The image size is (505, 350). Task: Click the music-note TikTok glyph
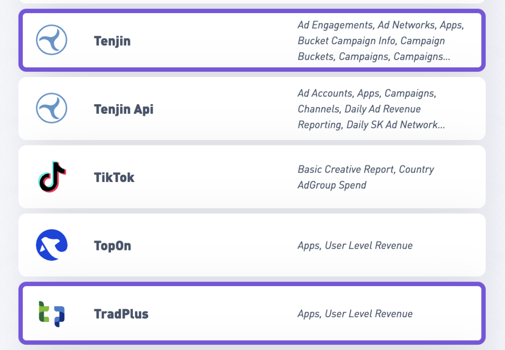(52, 176)
